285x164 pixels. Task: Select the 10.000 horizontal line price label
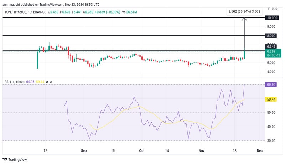pyautogui.click(x=272, y=18)
